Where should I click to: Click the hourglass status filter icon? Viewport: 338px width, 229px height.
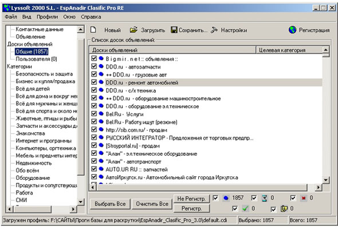[x=265, y=198]
